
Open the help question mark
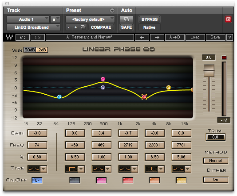229,37
